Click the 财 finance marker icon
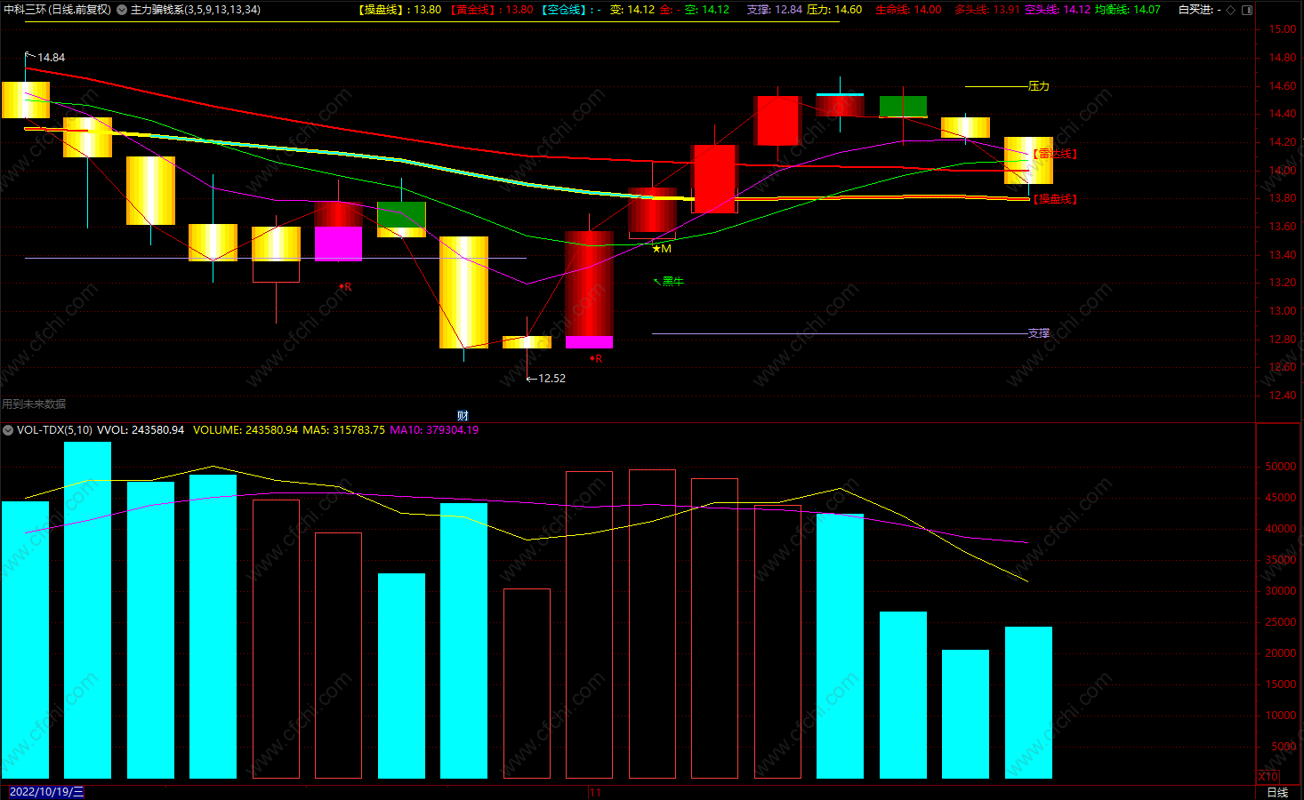Screen dimensions: 1304x800 tap(463, 415)
